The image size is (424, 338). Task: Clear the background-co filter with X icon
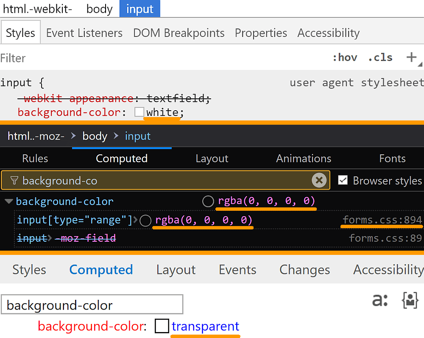(x=319, y=181)
